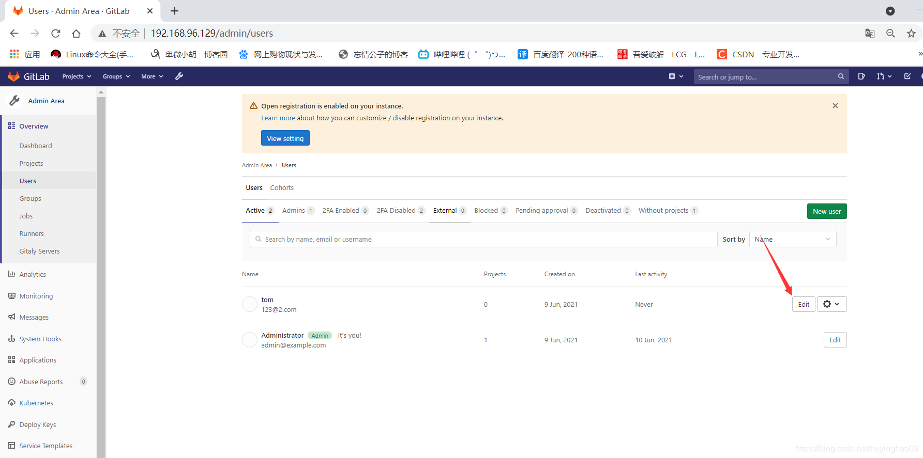The height and width of the screenshot is (458, 923).
Task: Switch to the Cohorts tab
Action: pyautogui.click(x=282, y=188)
